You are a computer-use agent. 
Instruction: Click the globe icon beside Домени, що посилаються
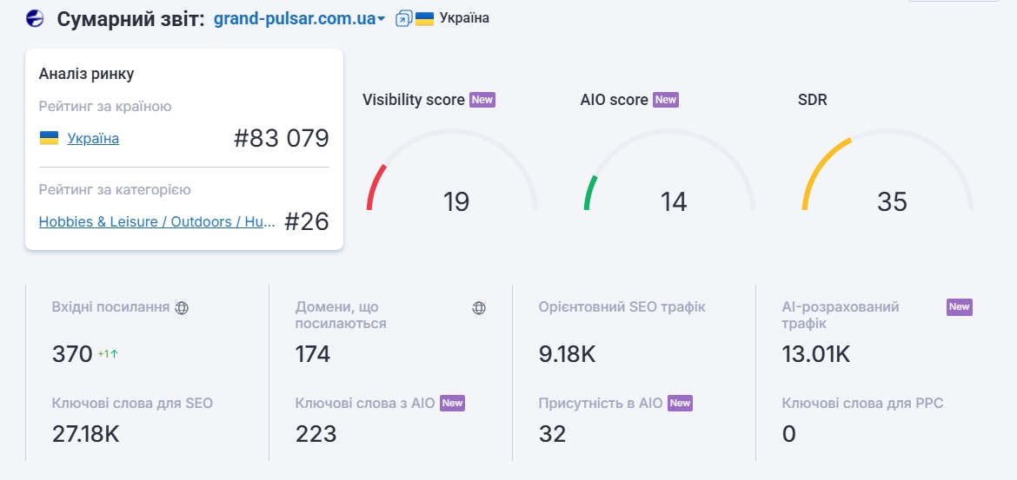[x=479, y=307]
